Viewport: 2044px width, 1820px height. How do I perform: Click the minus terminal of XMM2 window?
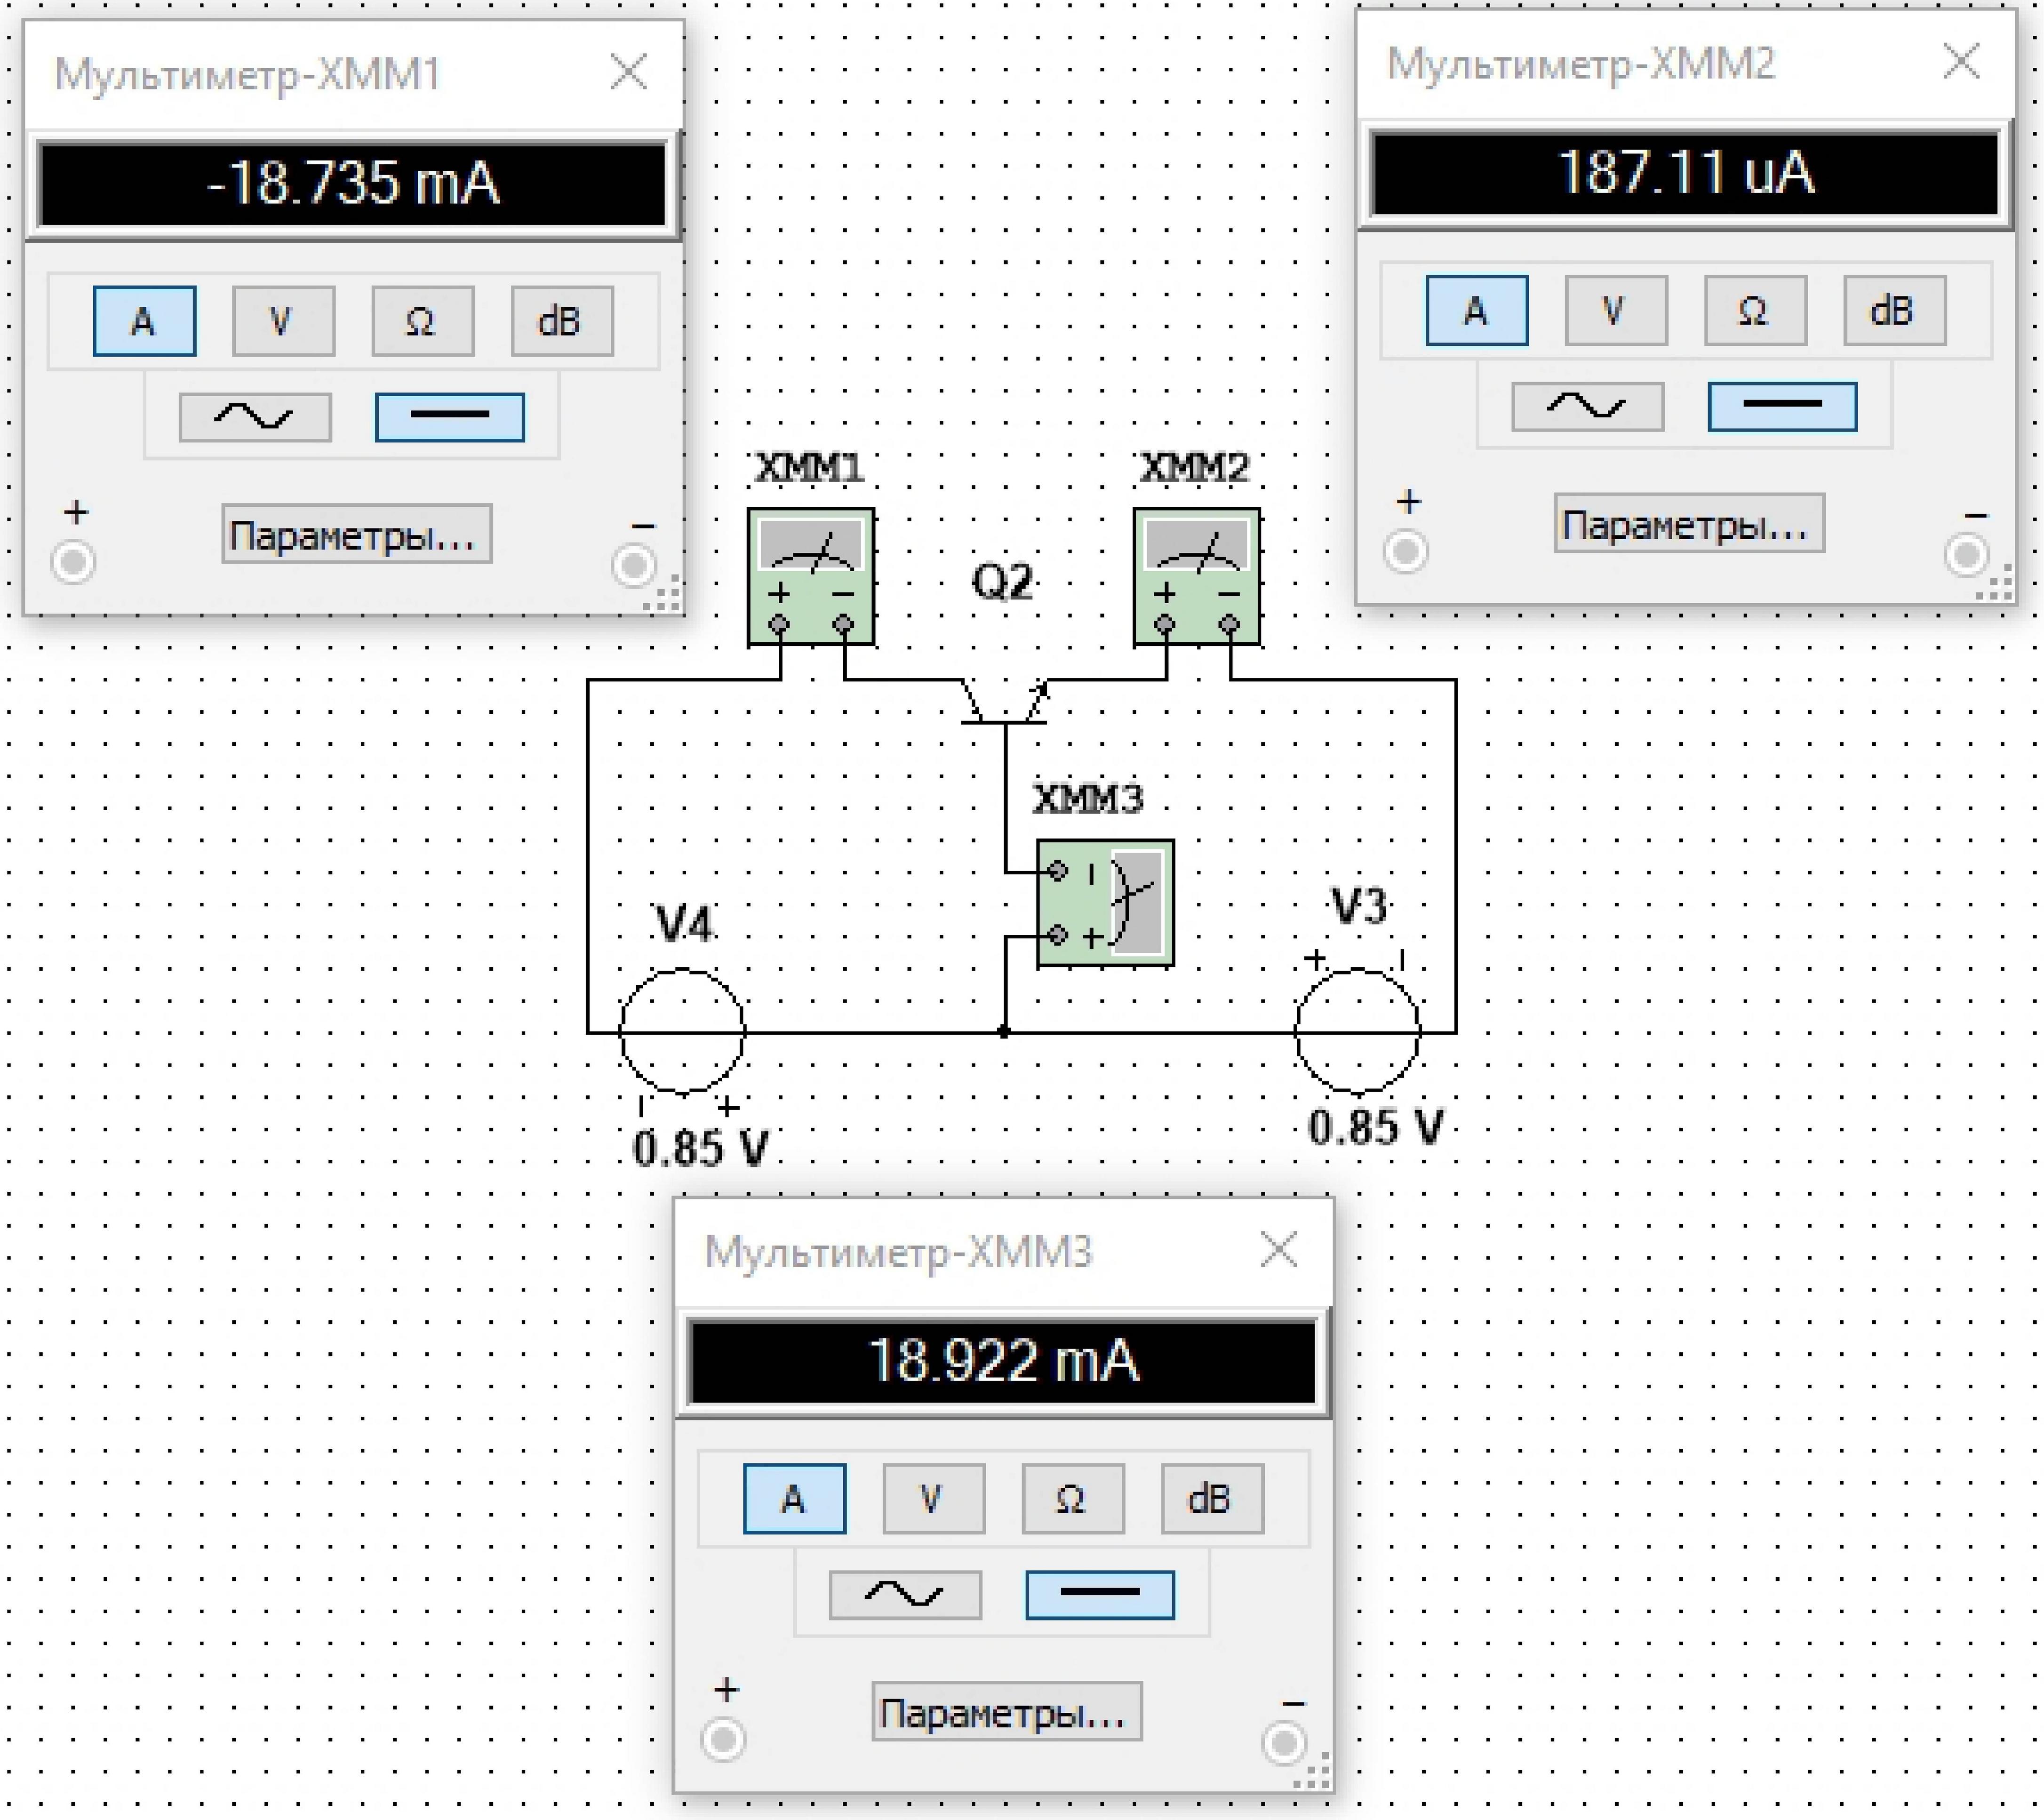(1966, 554)
